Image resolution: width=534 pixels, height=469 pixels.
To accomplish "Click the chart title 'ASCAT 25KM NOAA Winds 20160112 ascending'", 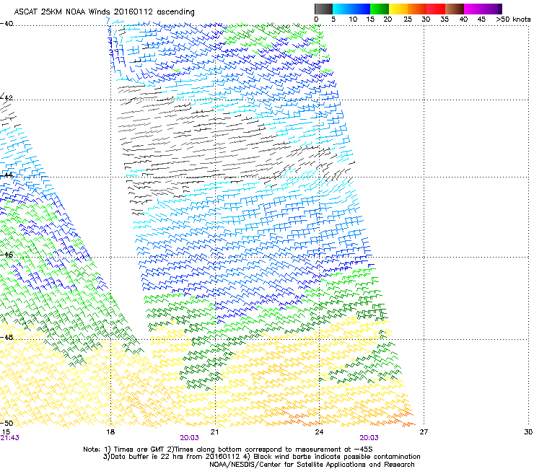I will point(104,12).
